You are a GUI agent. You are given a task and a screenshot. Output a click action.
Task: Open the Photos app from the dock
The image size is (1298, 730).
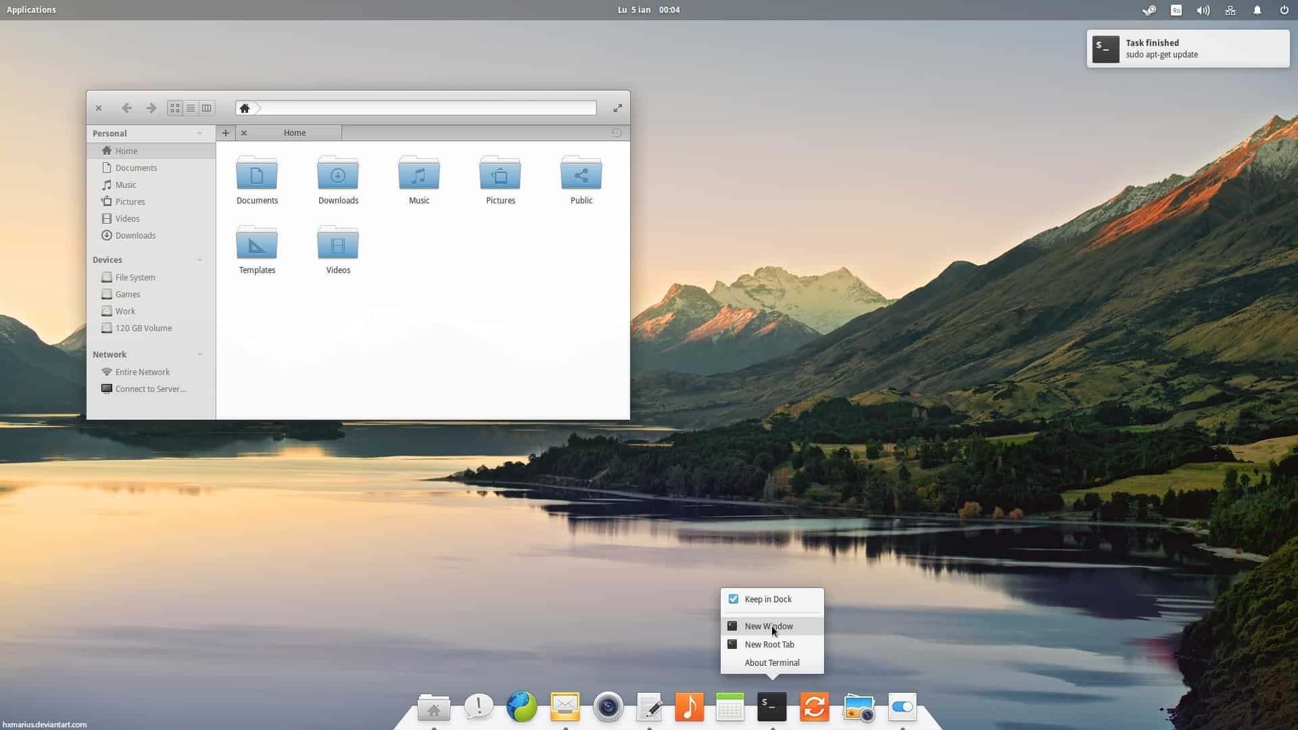(x=859, y=707)
